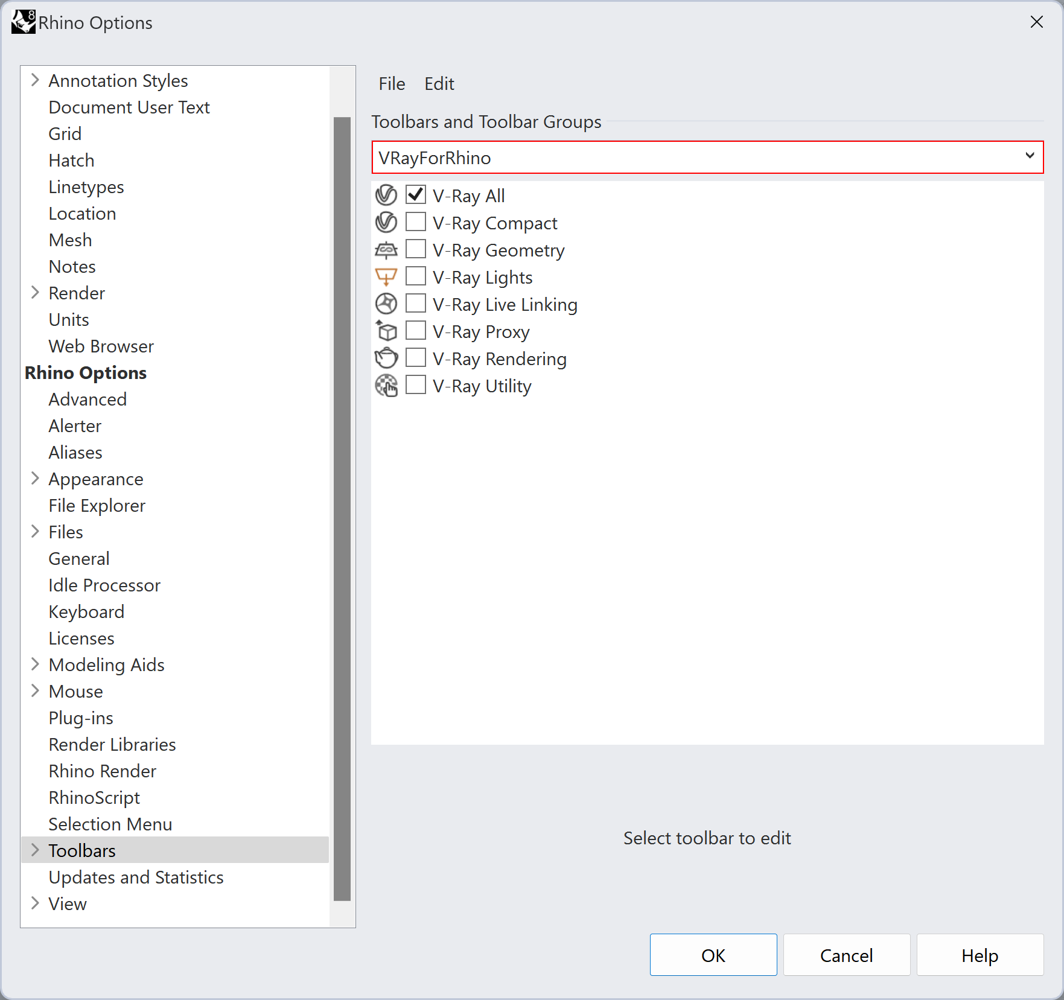Select the Selection Menu options page
1064x1000 pixels.
110,824
